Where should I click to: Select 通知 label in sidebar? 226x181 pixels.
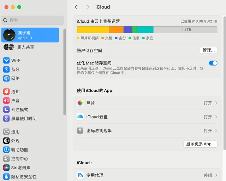pyautogui.click(x=15, y=91)
